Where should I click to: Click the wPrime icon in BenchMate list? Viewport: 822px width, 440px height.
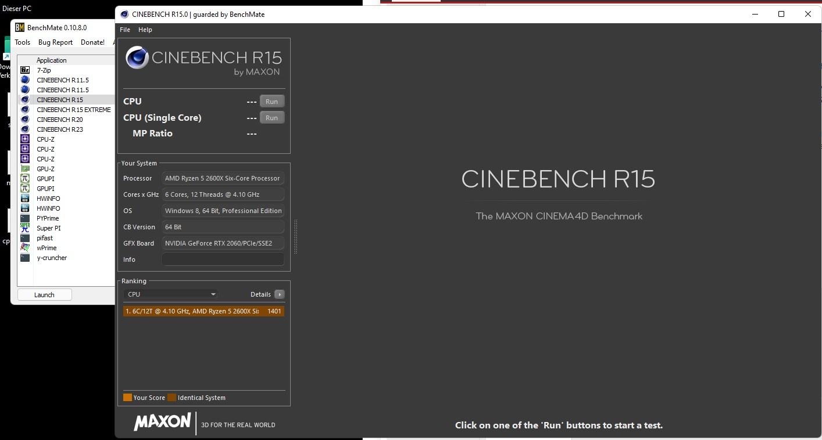pos(25,248)
